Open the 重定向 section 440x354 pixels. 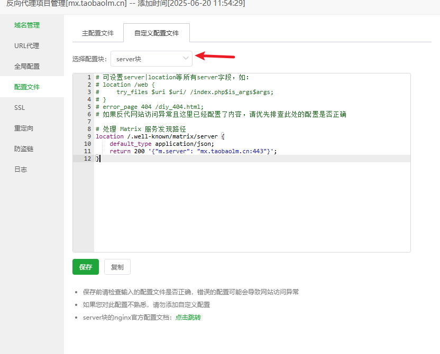pos(24,128)
